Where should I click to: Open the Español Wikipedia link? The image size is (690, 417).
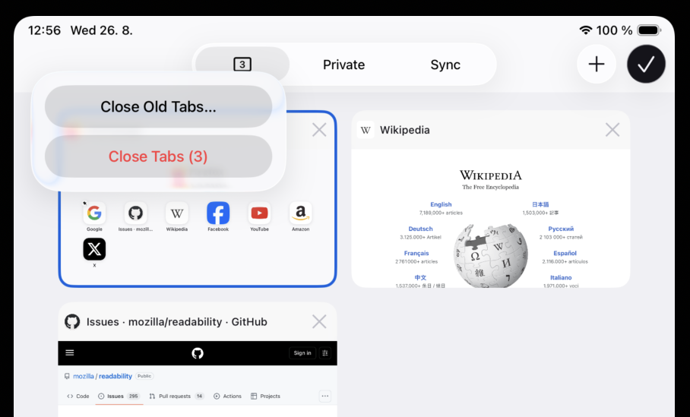565,253
